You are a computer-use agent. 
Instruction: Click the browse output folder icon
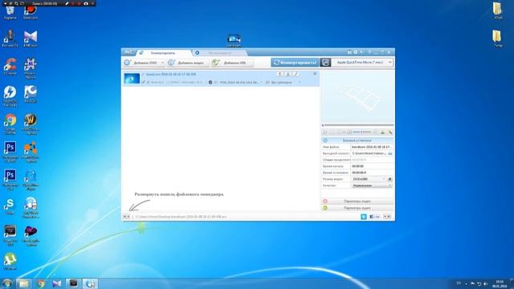[x=390, y=153]
